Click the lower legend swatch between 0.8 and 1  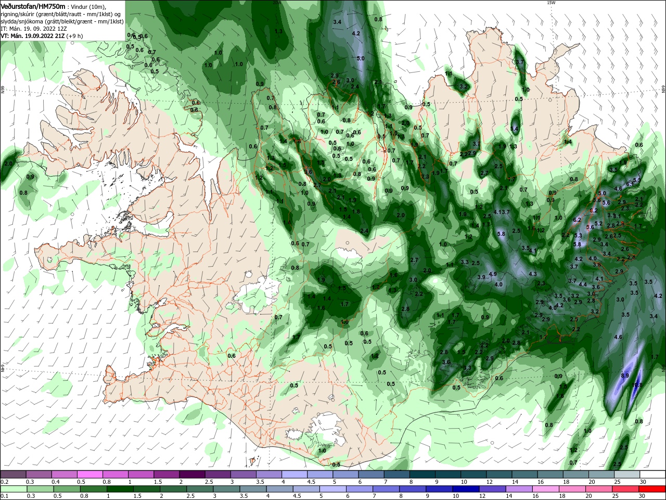(x=94, y=489)
